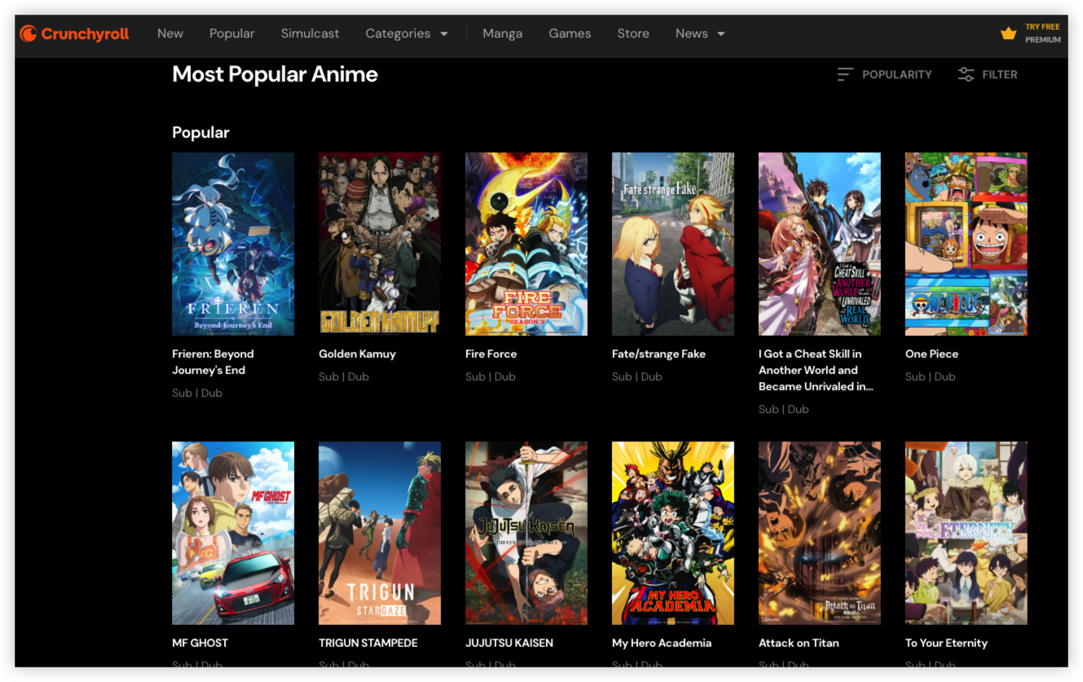Viewport: 1083px width, 682px height.
Task: Open the Golden Kamuy poster
Action: [380, 244]
